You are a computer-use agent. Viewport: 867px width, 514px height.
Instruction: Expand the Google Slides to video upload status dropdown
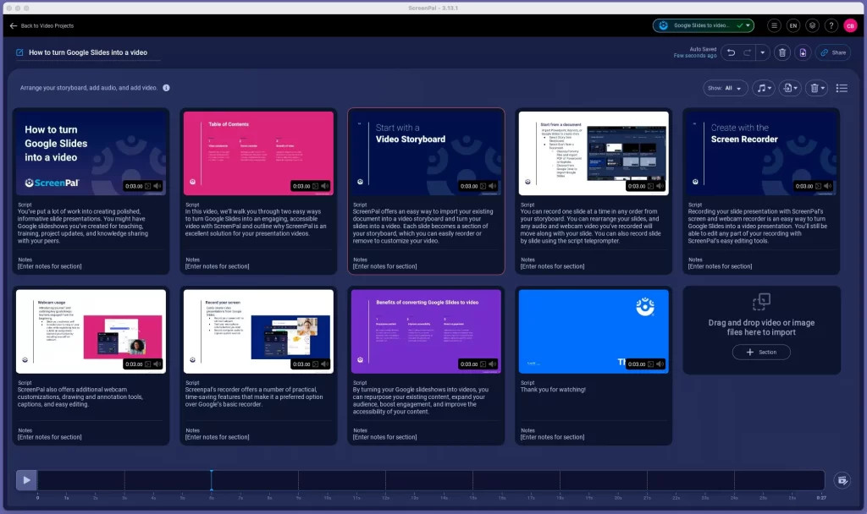[748, 25]
